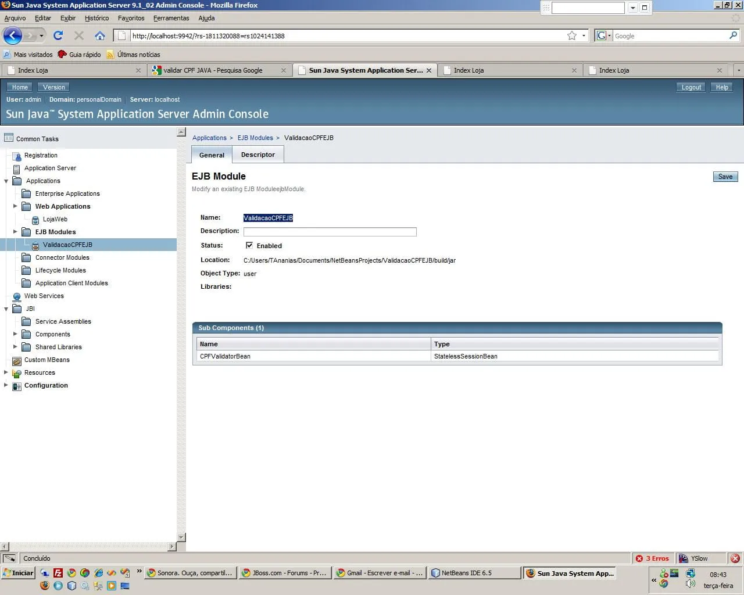744x595 pixels.
Task: Open the Ferramentas menu
Action: point(171,18)
